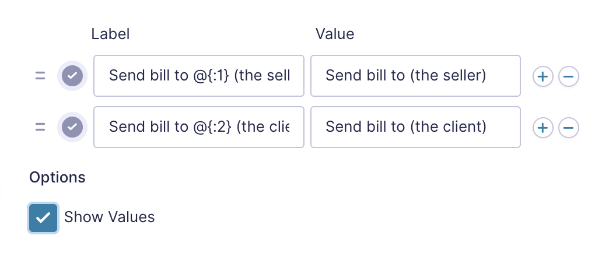Mark the seller choice as default selected

click(72, 76)
